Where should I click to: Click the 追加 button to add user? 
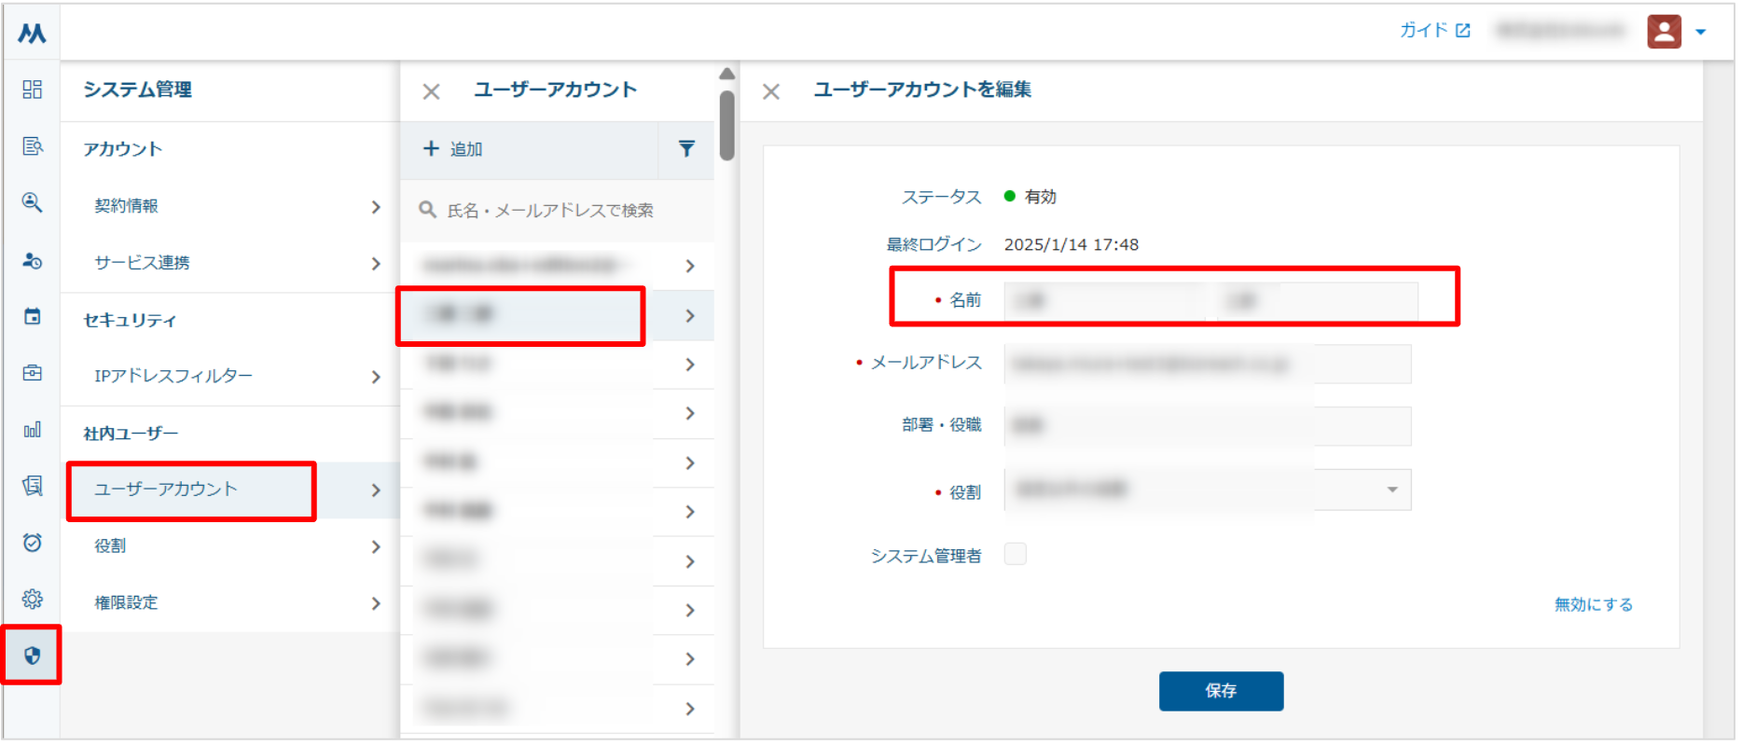(x=453, y=149)
